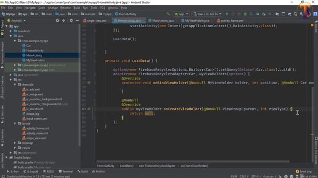Viewport: 318px width, 178px height.
Task: Collapse the Gradle Scripts node
Action: click(6, 157)
